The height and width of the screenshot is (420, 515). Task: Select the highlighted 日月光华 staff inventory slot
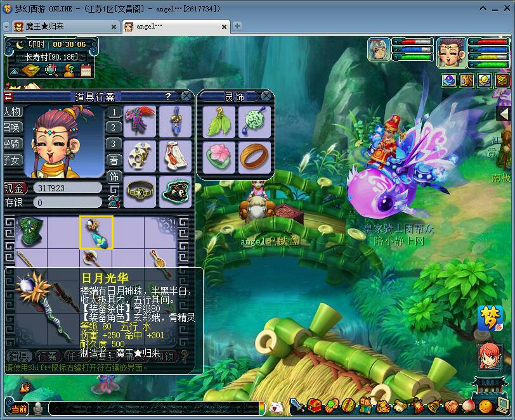pyautogui.click(x=96, y=232)
